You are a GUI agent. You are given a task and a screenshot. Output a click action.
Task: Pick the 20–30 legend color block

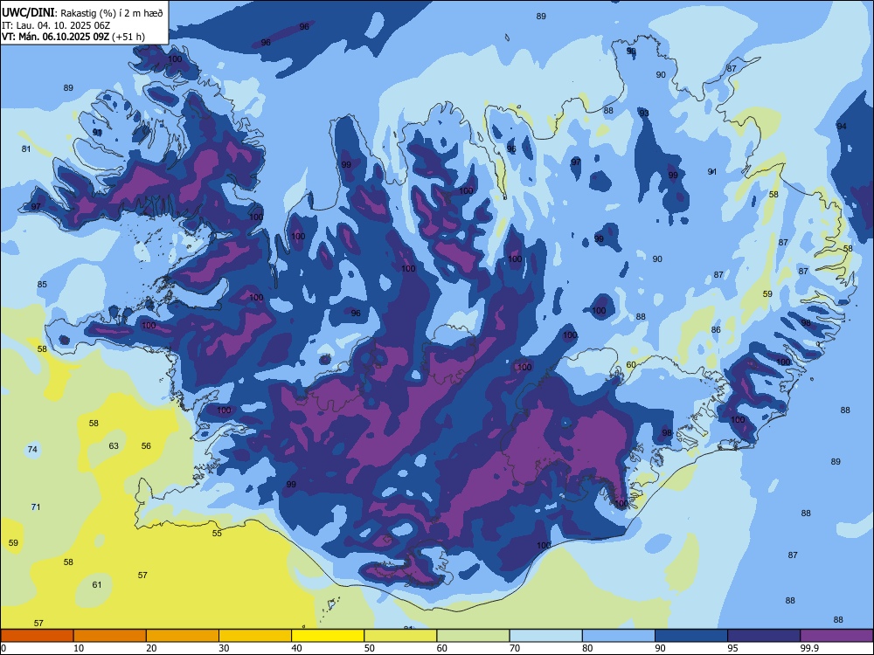(183, 636)
